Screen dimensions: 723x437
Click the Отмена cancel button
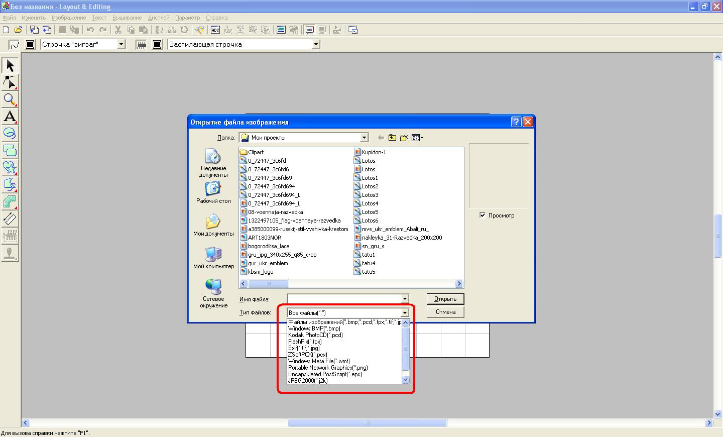point(445,312)
